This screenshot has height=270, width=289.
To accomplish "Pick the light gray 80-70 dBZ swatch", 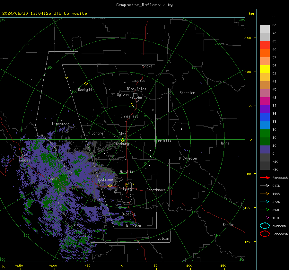I will (x=265, y=29).
